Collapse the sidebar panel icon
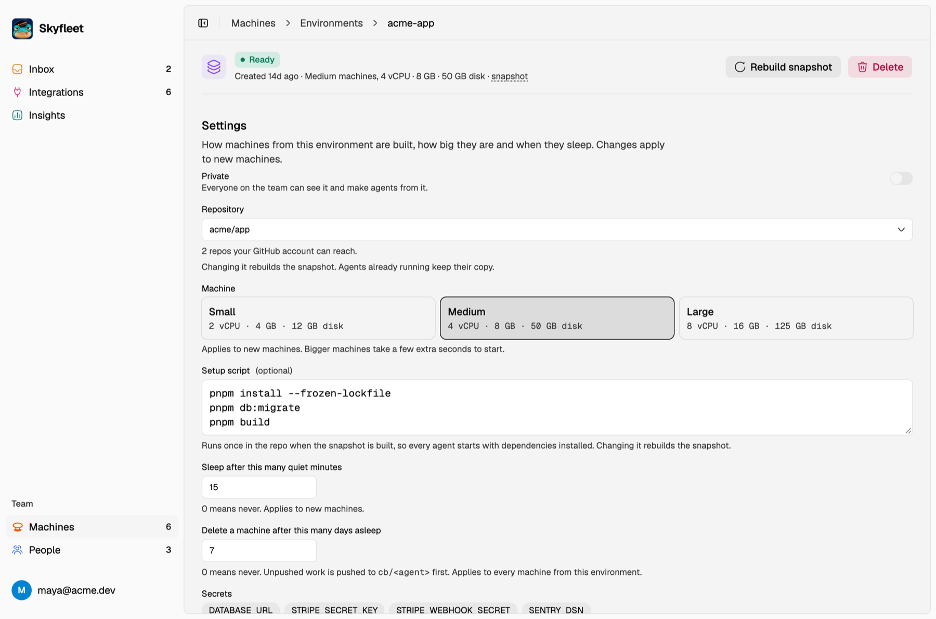This screenshot has width=936, height=619. coord(203,23)
